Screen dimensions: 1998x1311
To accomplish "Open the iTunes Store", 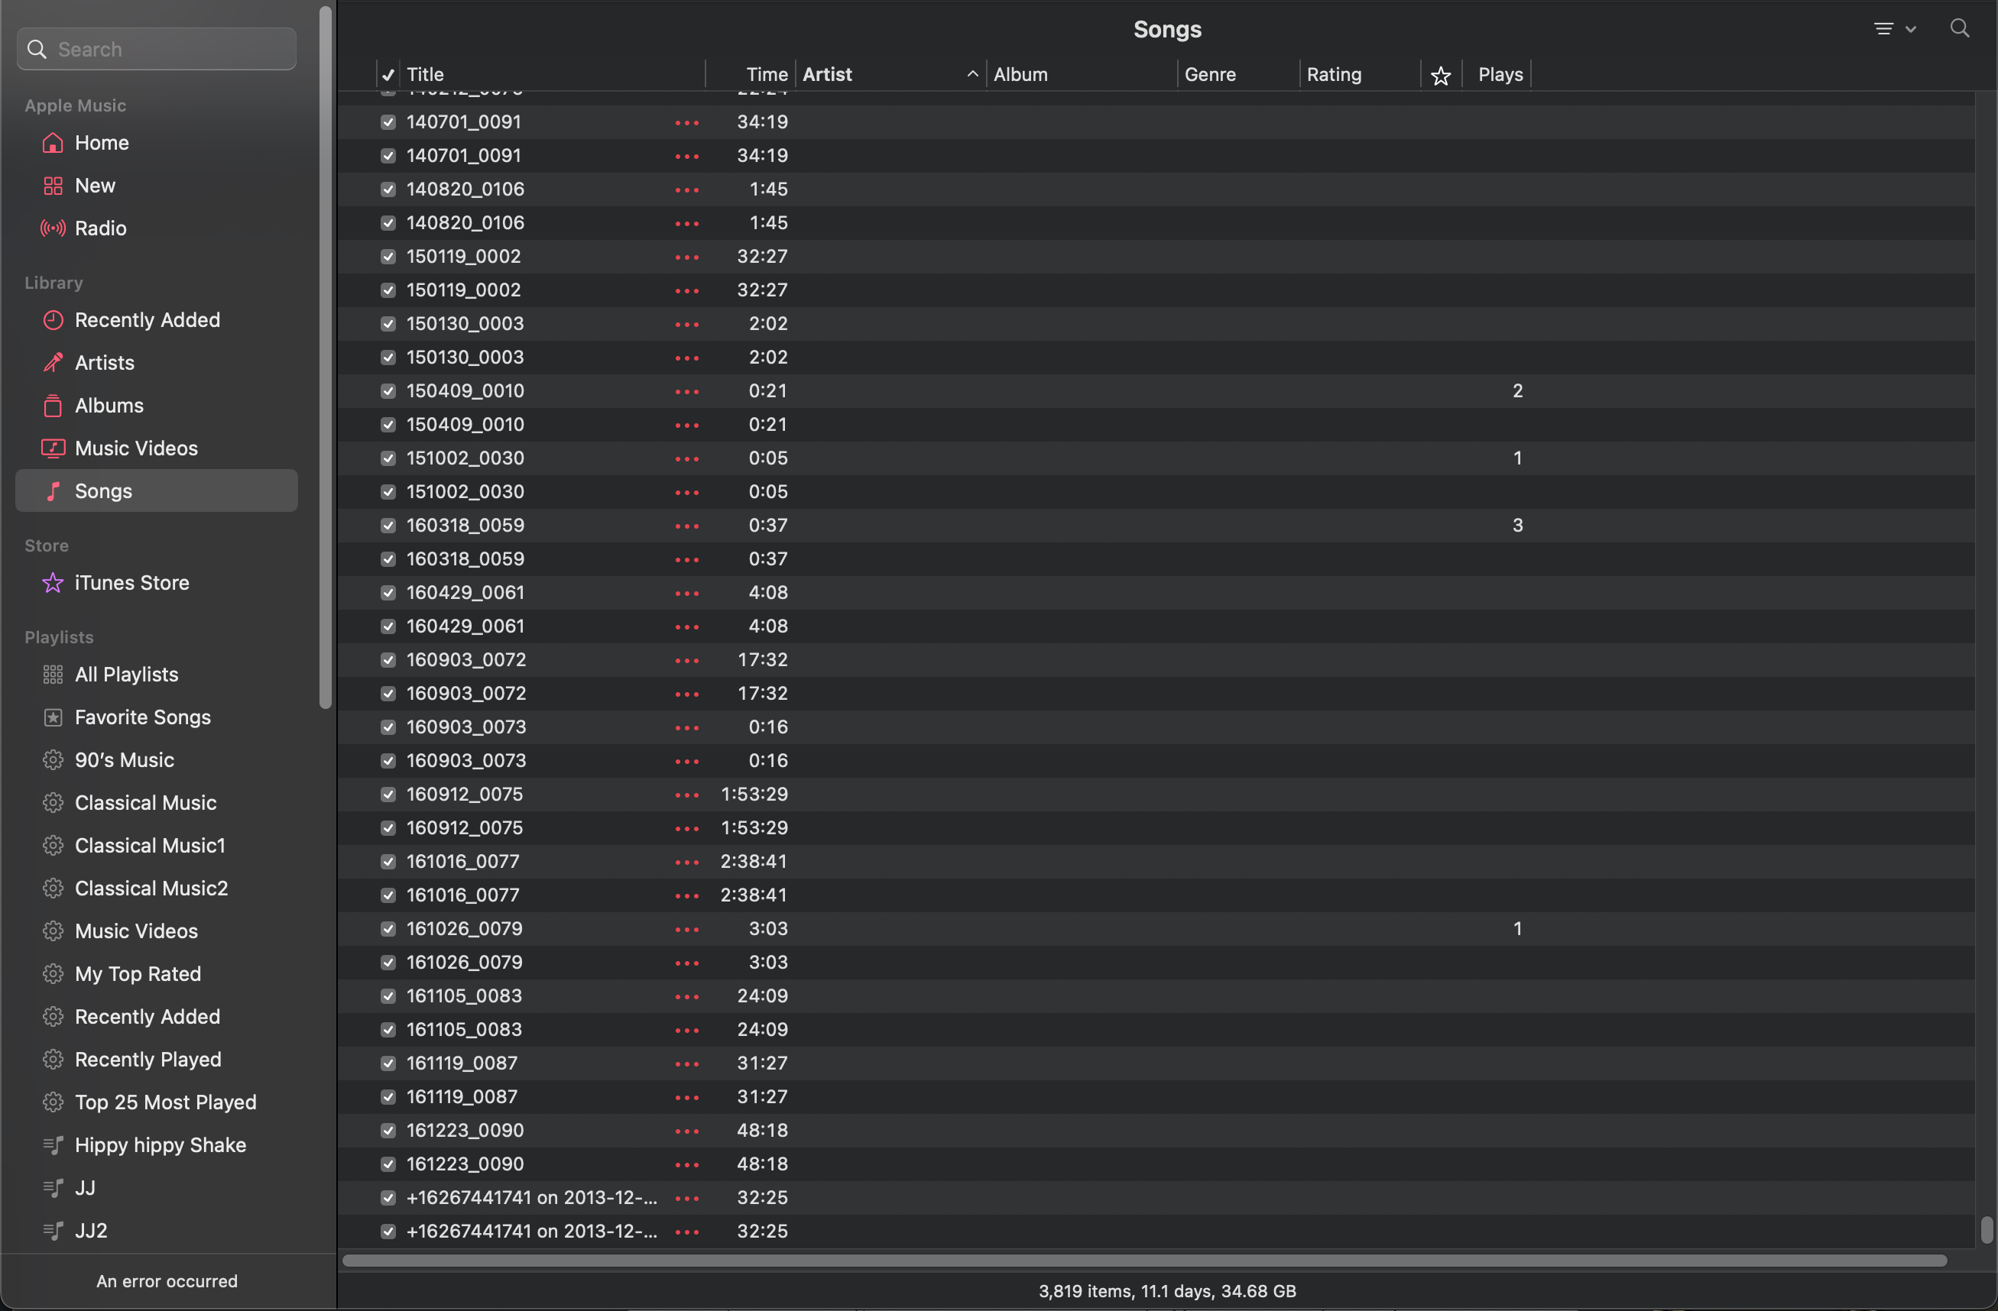I will click(131, 582).
